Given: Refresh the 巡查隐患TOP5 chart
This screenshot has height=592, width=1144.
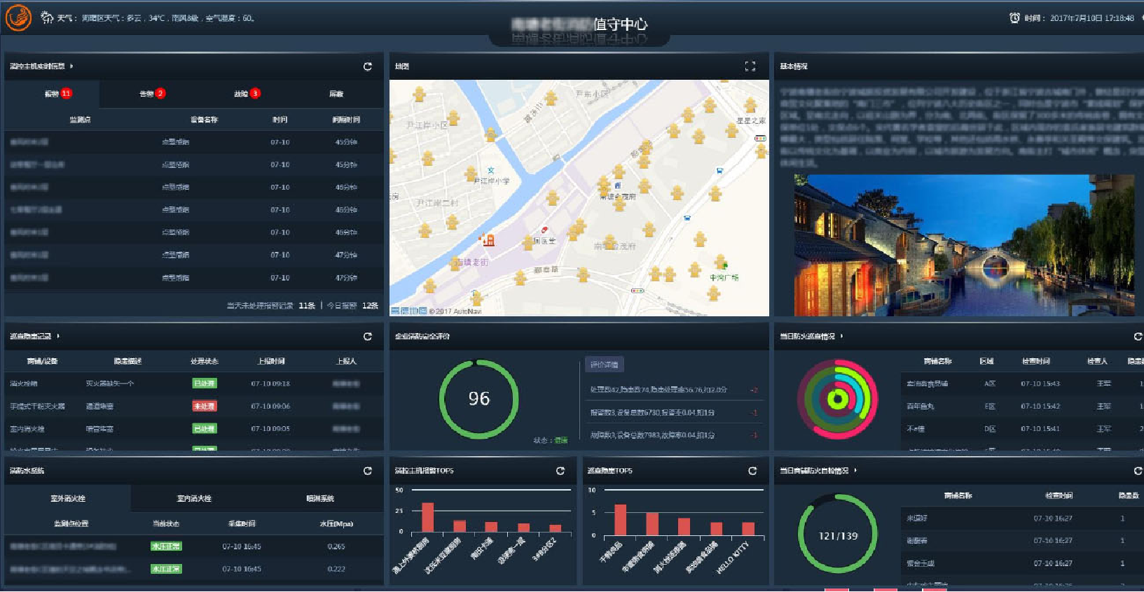Looking at the screenshot, I should click(752, 471).
